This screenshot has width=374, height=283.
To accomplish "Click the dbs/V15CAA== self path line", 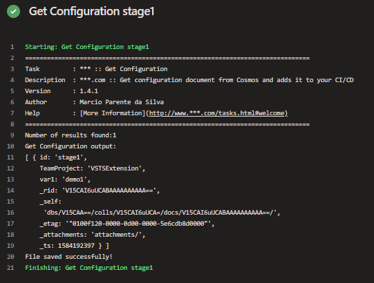I will (x=162, y=213).
